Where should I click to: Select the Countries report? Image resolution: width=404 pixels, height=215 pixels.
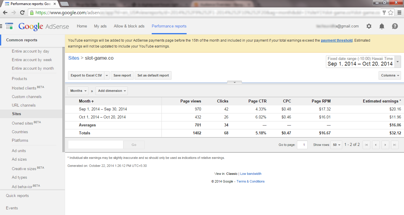point(20,132)
